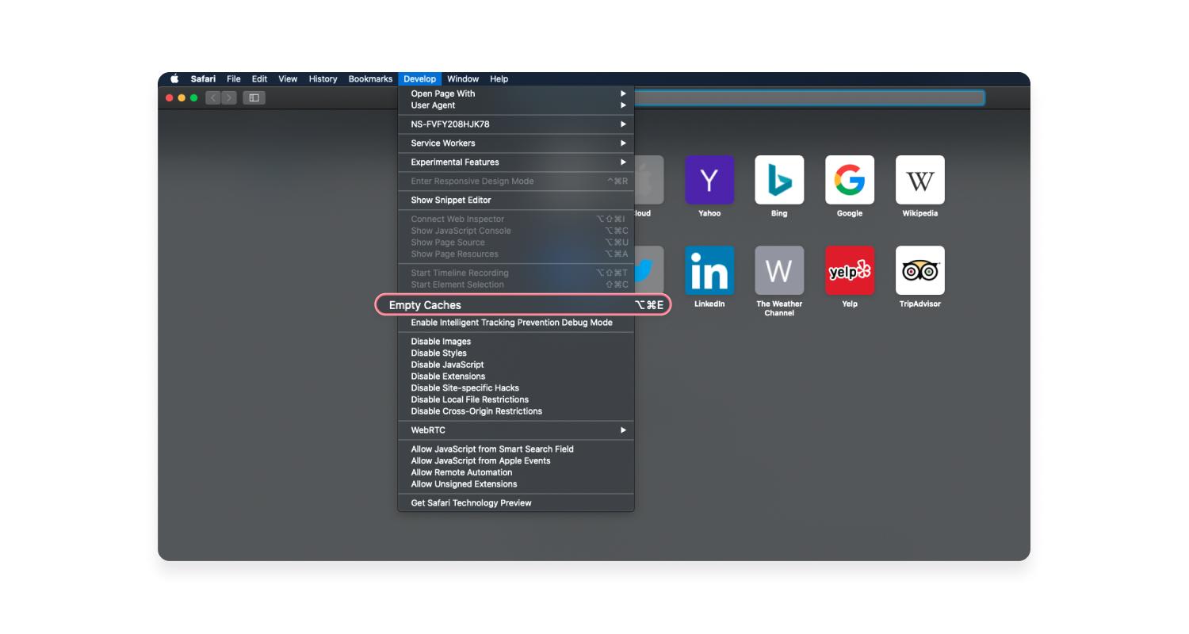Close the Develop menu
Viewport: 1189px width, 634px height.
coord(419,78)
